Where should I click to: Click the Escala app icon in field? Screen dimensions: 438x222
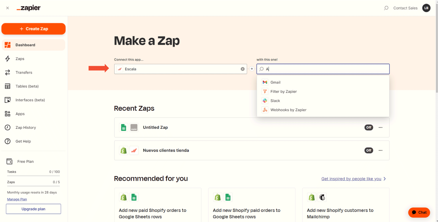120,69
